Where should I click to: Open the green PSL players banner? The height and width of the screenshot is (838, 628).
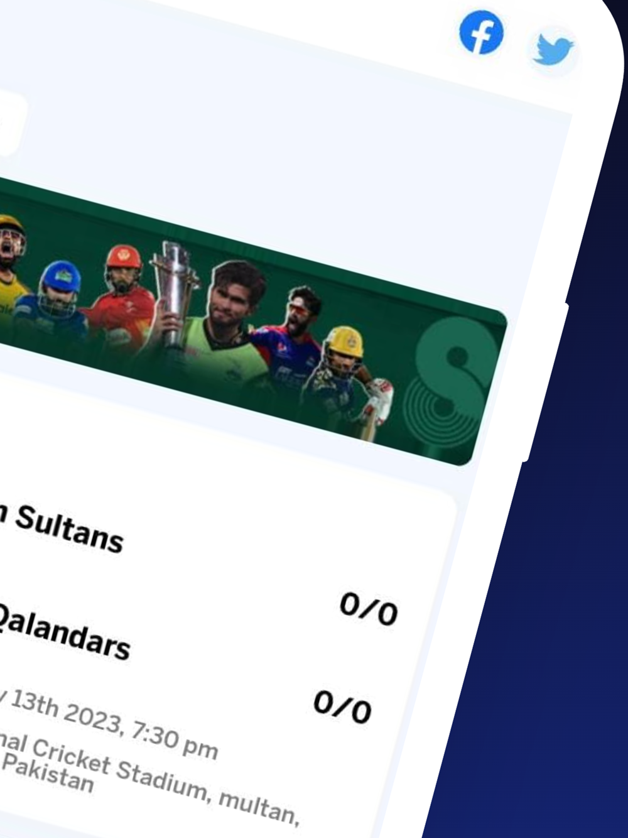251,320
